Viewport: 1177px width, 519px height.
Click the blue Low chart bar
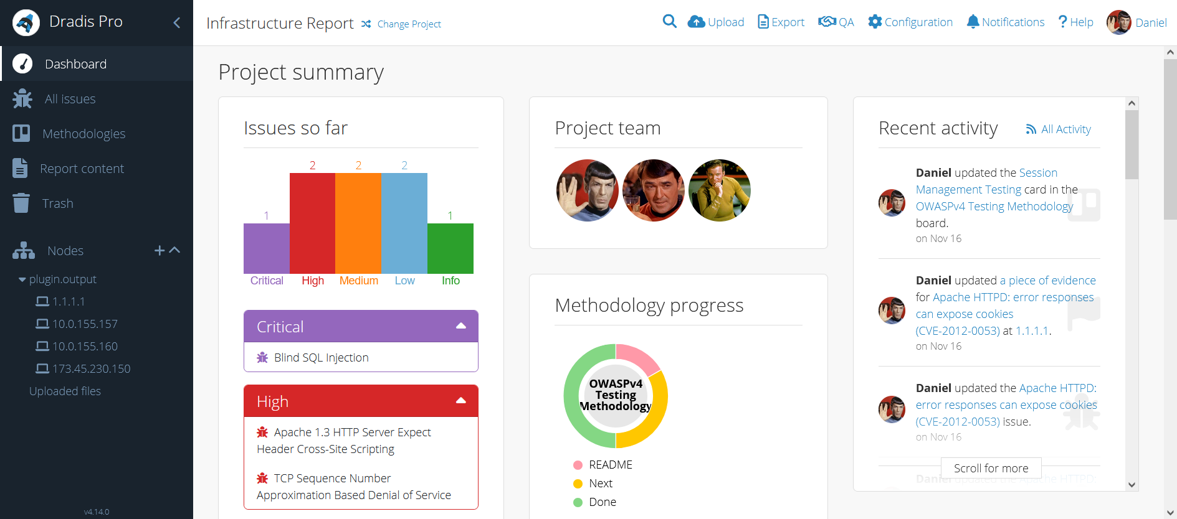point(404,223)
